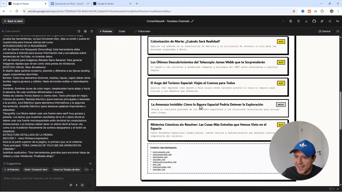The width and height of the screenshot is (342, 192).
Task: Select the magic edit icon in the prompt box
Action: tap(71, 185)
